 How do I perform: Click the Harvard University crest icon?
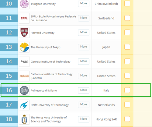24,33
